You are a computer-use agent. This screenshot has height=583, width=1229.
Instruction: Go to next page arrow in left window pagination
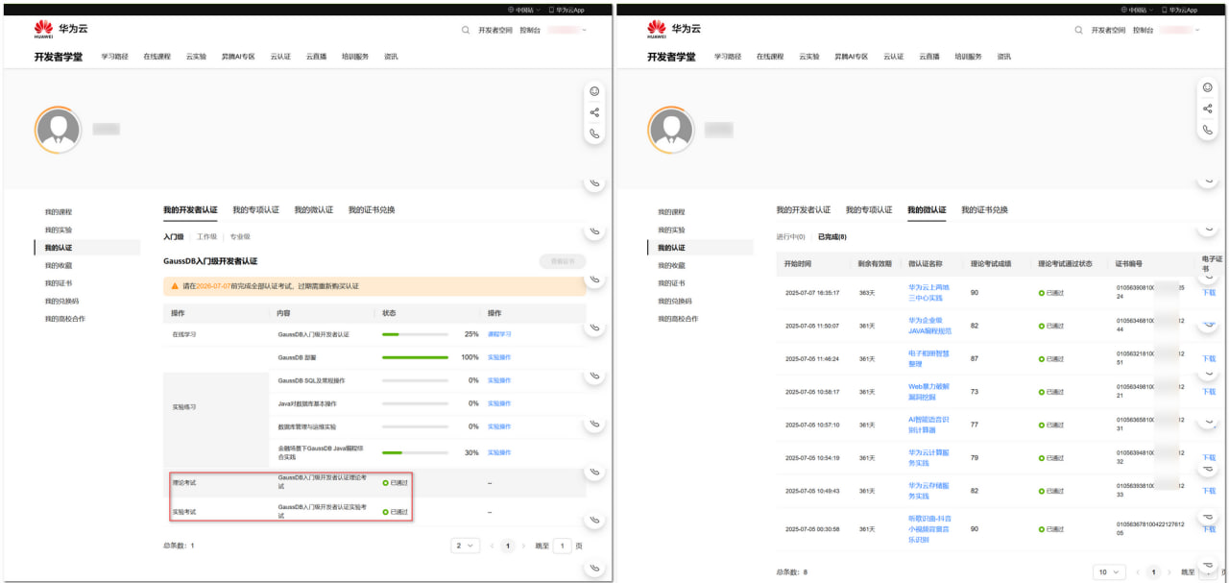pyautogui.click(x=523, y=546)
